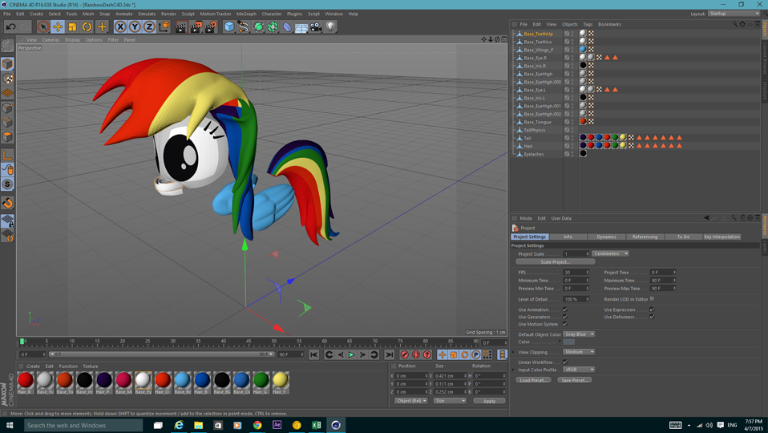The image size is (768, 433).
Task: Click the Undo arrow in the toolbar
Action: click(x=10, y=27)
